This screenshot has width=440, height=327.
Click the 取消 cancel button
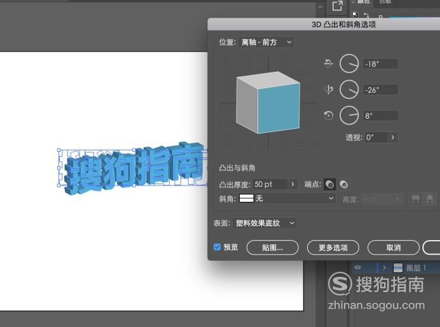(x=394, y=248)
